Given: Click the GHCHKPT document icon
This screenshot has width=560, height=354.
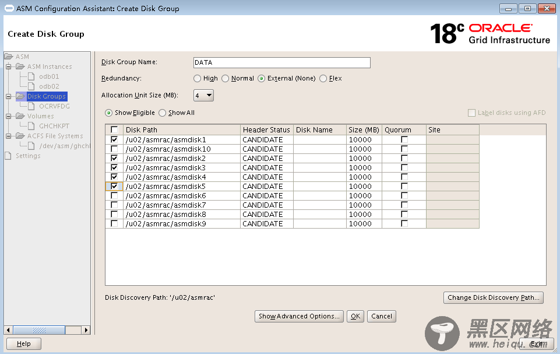Looking at the screenshot, I should [31, 126].
